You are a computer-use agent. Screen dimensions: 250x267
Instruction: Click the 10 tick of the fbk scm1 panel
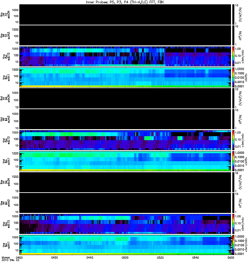coord(17,250)
